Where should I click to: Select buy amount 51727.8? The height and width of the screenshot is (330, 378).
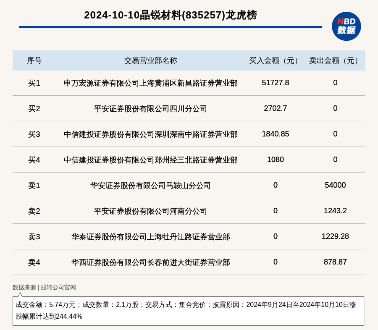coord(275,83)
